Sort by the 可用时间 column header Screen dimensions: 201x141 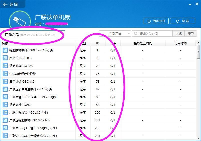click(x=181, y=43)
